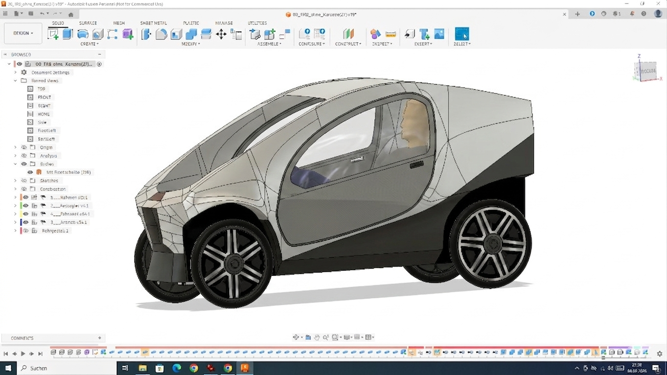Show the hidden Origin folder via eye icon
The image size is (667, 375).
click(24, 147)
